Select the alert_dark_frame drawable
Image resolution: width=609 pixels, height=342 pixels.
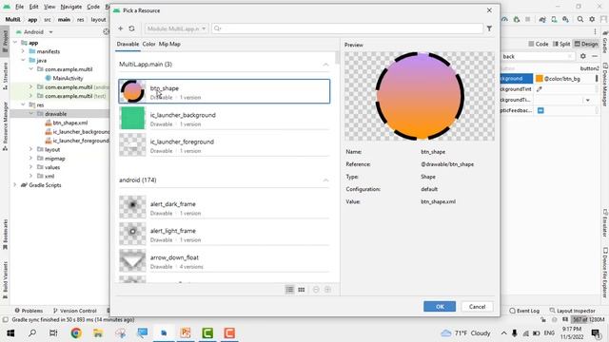[225, 207]
